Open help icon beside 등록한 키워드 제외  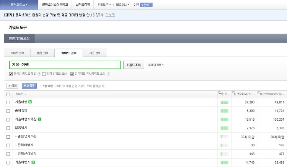click(39, 74)
